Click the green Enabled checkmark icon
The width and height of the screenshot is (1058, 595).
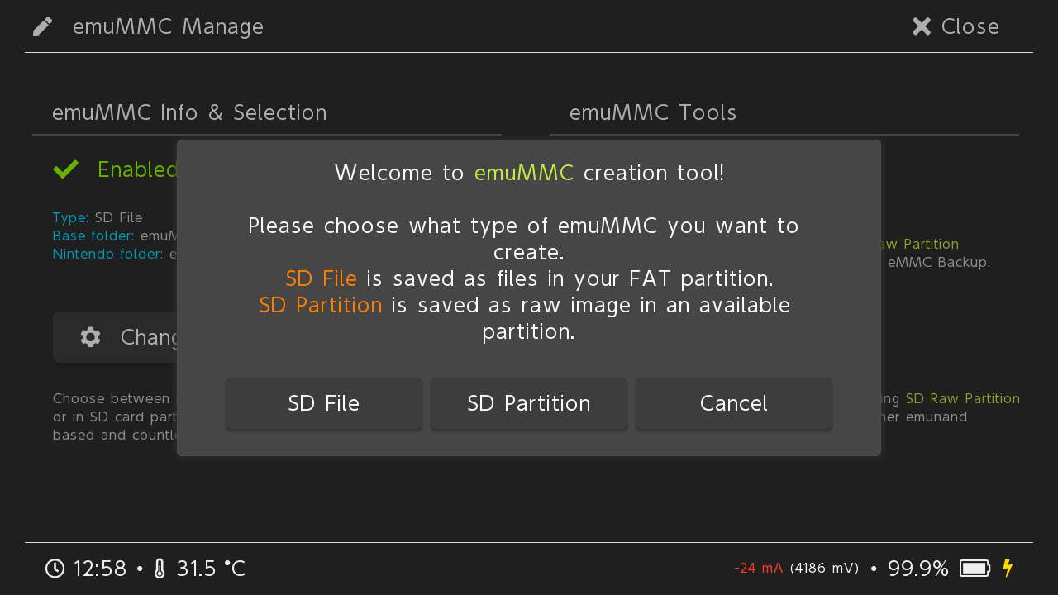coord(66,169)
